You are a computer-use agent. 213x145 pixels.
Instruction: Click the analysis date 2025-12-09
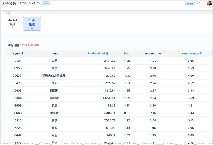[30, 45]
